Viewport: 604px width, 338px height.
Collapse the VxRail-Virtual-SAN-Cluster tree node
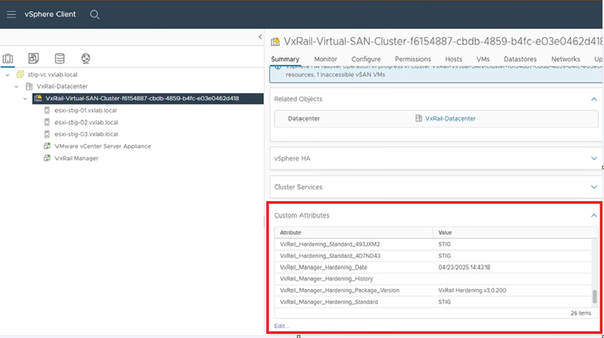click(25, 99)
